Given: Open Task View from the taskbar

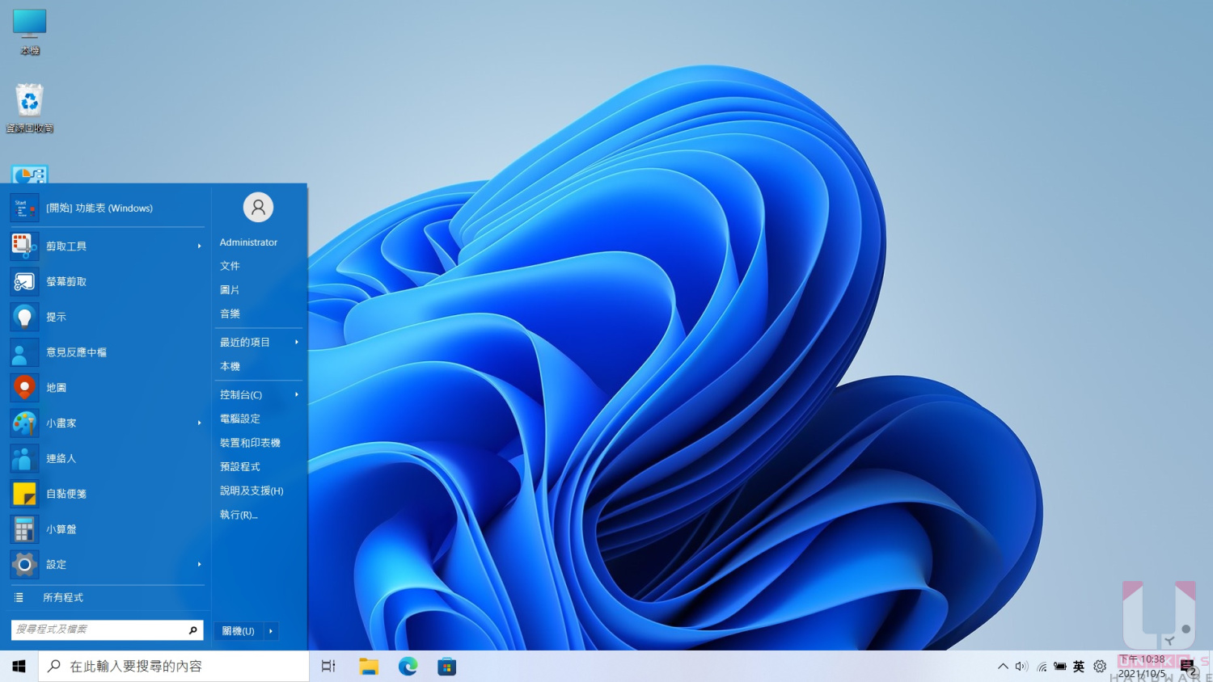Looking at the screenshot, I should click(x=328, y=667).
